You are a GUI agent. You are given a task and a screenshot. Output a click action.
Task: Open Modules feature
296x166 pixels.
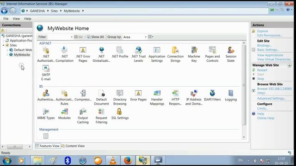(x=64, y=114)
